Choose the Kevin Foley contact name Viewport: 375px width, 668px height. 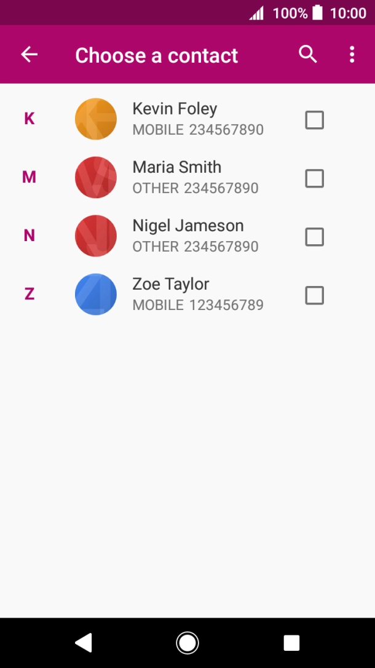[175, 109]
